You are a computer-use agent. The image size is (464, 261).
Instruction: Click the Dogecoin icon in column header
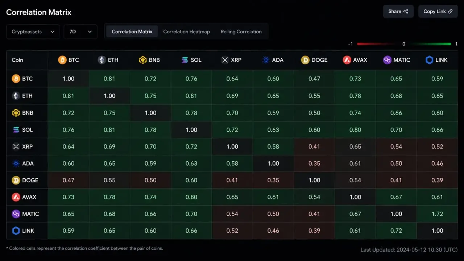[305, 60]
